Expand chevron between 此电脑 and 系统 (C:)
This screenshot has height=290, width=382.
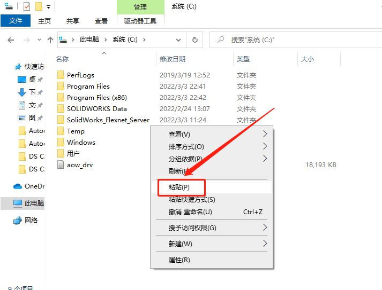point(106,40)
